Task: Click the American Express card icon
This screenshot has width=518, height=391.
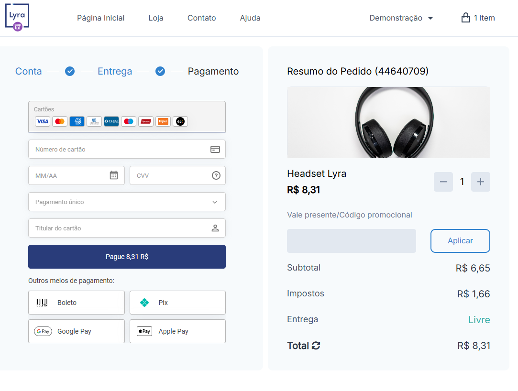Action: 77,121
